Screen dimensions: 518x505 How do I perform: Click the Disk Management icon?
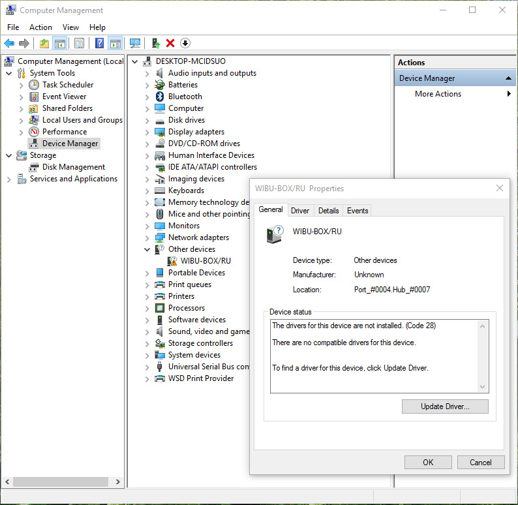tap(34, 168)
